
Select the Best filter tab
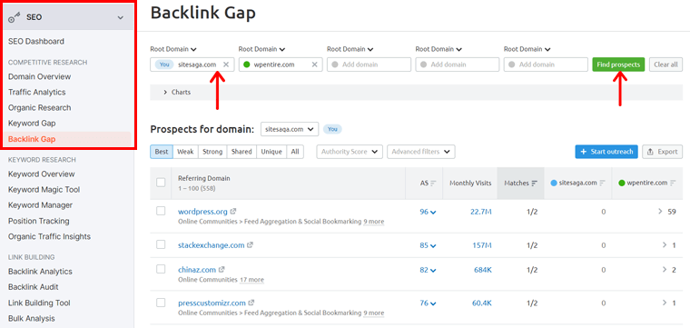pos(162,152)
